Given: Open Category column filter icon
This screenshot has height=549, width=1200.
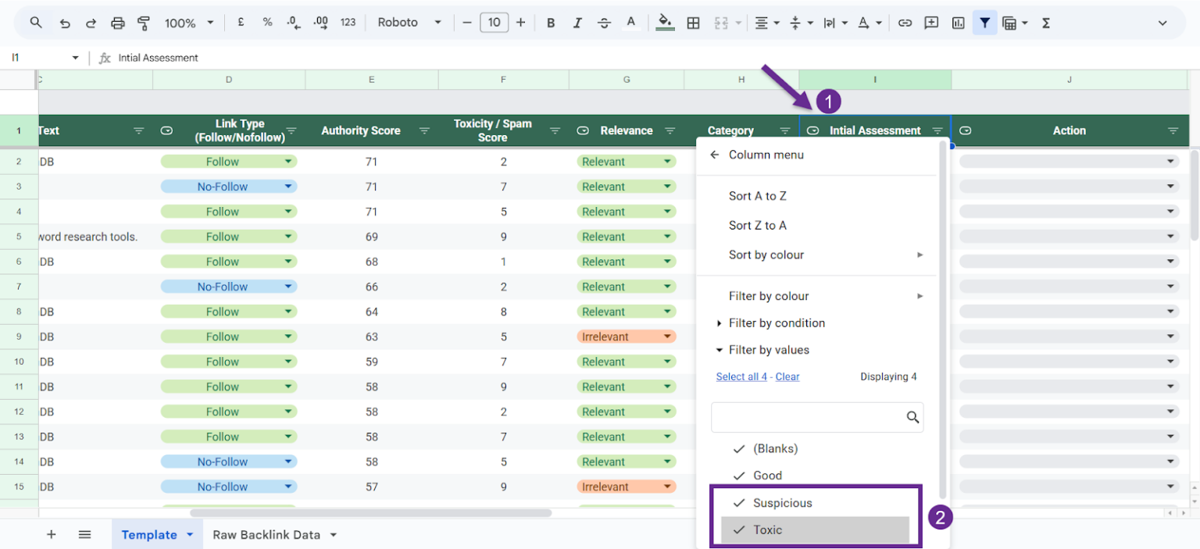Looking at the screenshot, I should [x=785, y=130].
